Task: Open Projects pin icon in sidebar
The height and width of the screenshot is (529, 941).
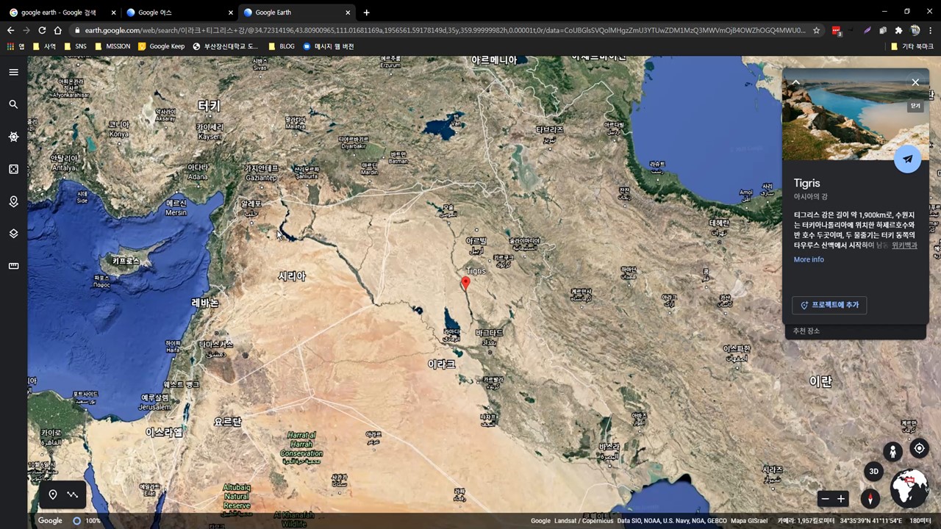Action: pyautogui.click(x=13, y=201)
